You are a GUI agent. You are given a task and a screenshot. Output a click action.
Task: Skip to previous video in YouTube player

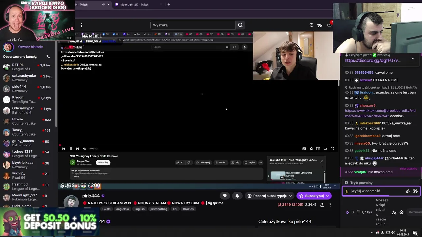point(64,149)
